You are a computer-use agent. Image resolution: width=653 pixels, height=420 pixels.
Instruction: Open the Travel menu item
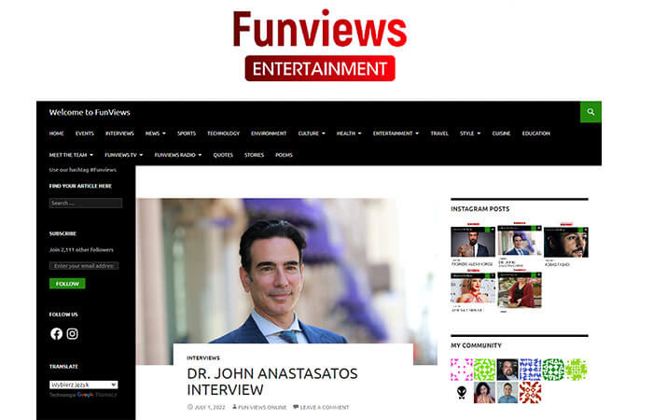[439, 133]
